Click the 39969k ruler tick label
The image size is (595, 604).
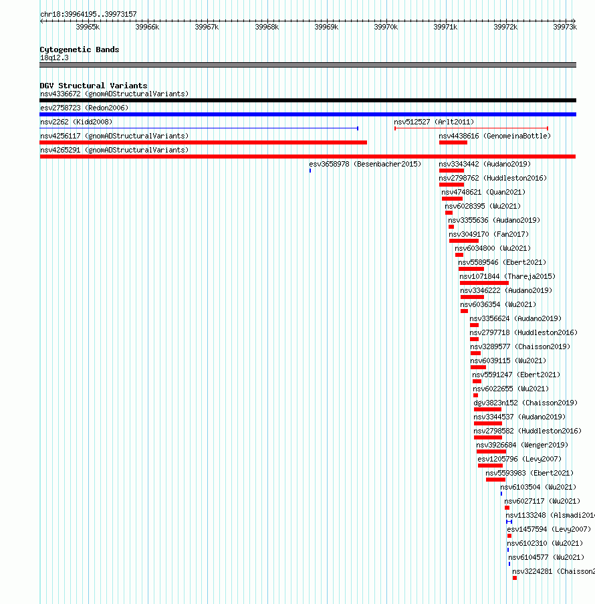pyautogui.click(x=326, y=27)
